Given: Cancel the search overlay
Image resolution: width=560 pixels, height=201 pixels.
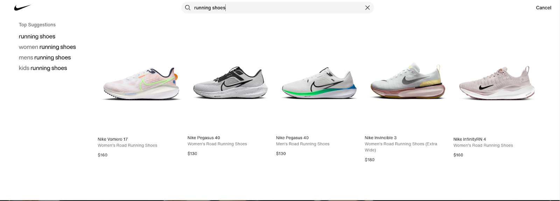Looking at the screenshot, I should click(543, 8).
